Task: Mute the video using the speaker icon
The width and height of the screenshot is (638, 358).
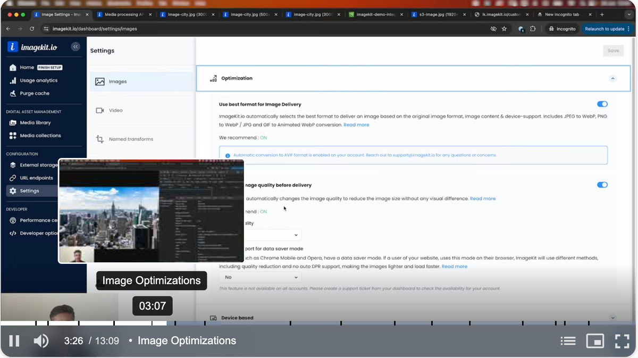Action: pos(41,341)
